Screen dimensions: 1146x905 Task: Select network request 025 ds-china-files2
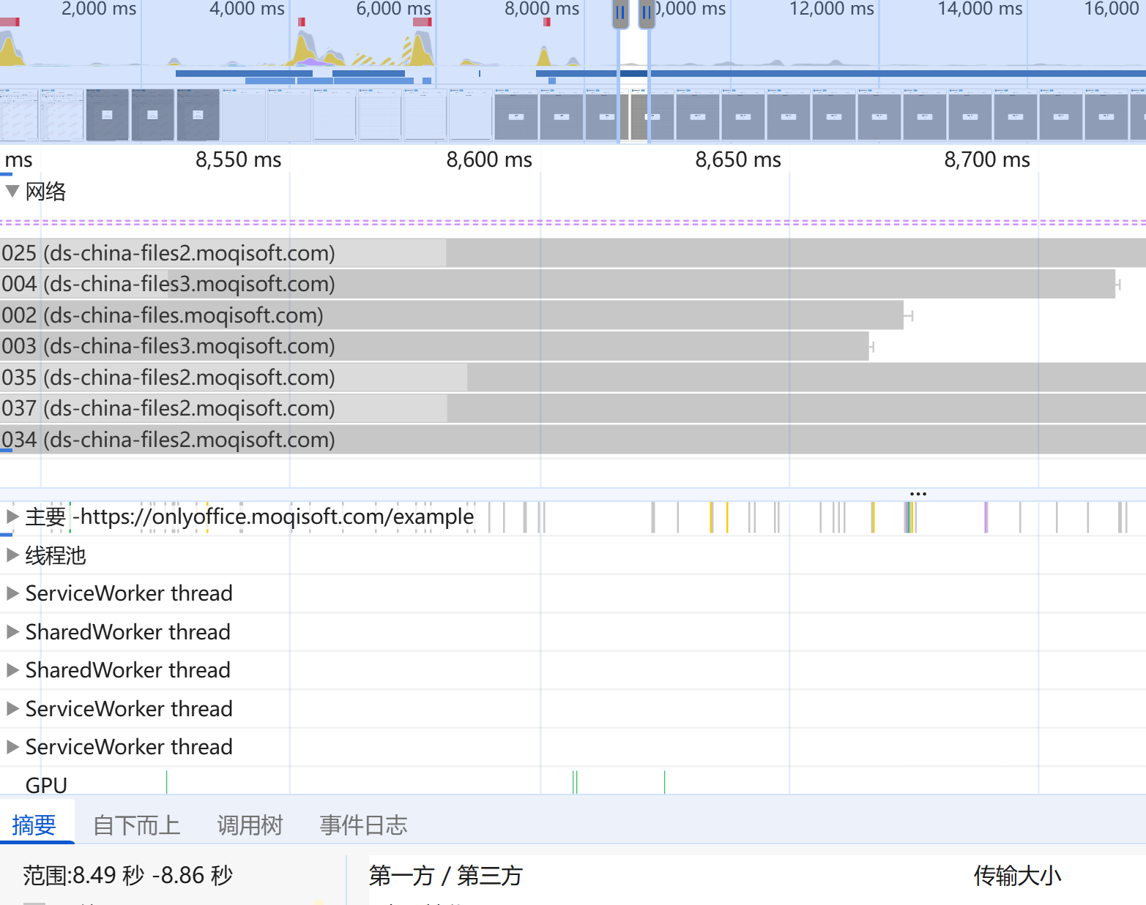coord(168,253)
